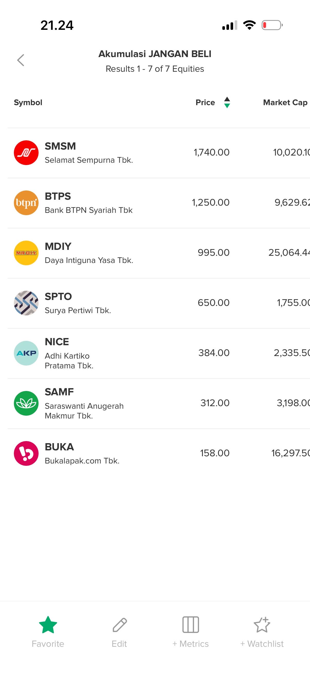Tap the Price column label
The height and width of the screenshot is (674, 310).
[x=205, y=102]
